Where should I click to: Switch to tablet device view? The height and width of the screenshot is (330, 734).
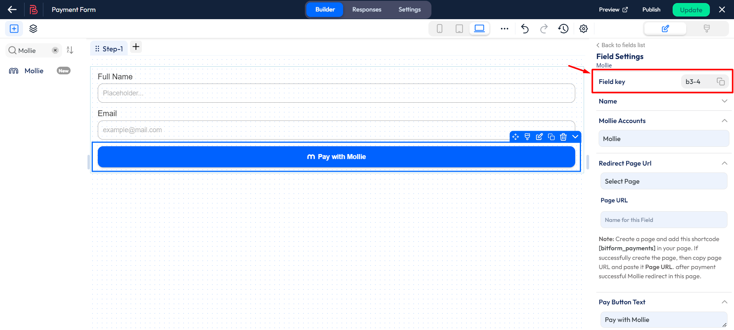click(459, 29)
